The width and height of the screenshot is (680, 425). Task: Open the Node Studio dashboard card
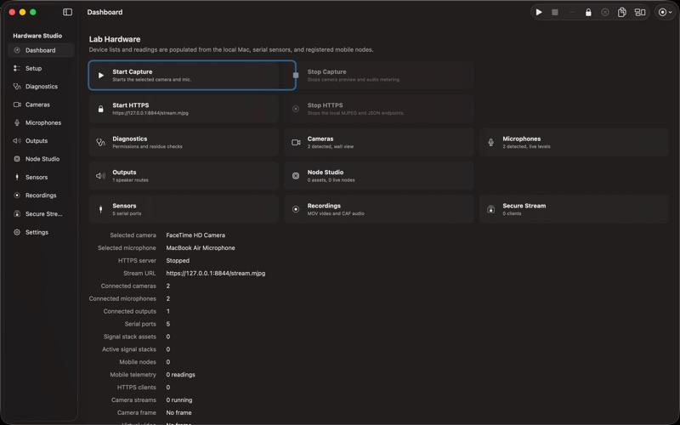[378, 176]
